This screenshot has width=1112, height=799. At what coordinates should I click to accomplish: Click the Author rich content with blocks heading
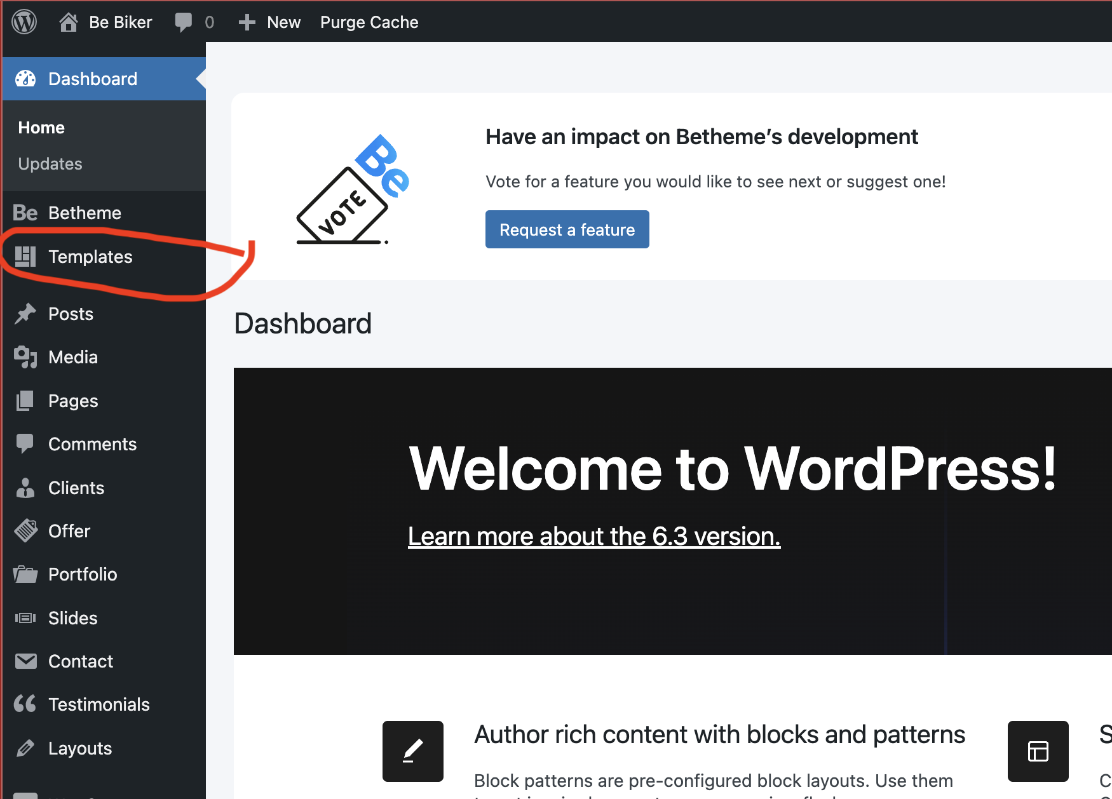(x=719, y=734)
